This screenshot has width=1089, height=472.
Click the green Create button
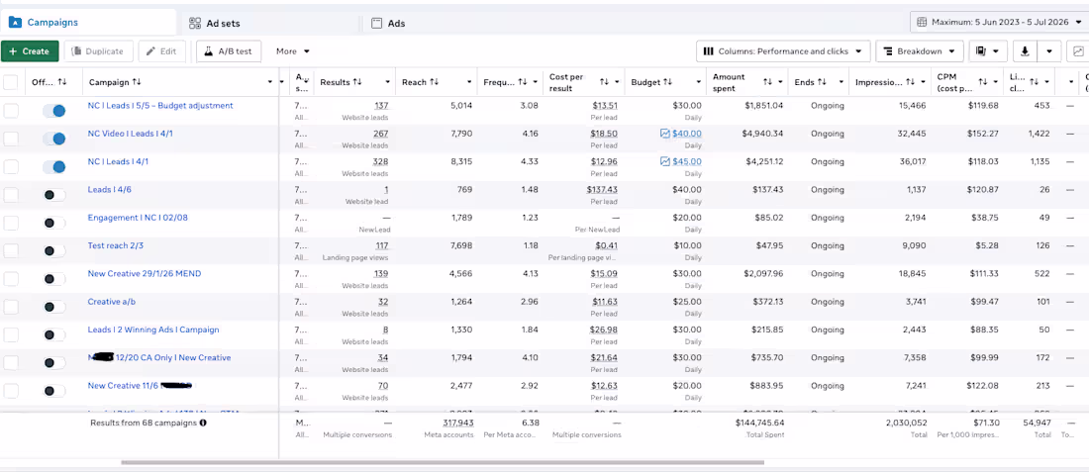[x=29, y=51]
